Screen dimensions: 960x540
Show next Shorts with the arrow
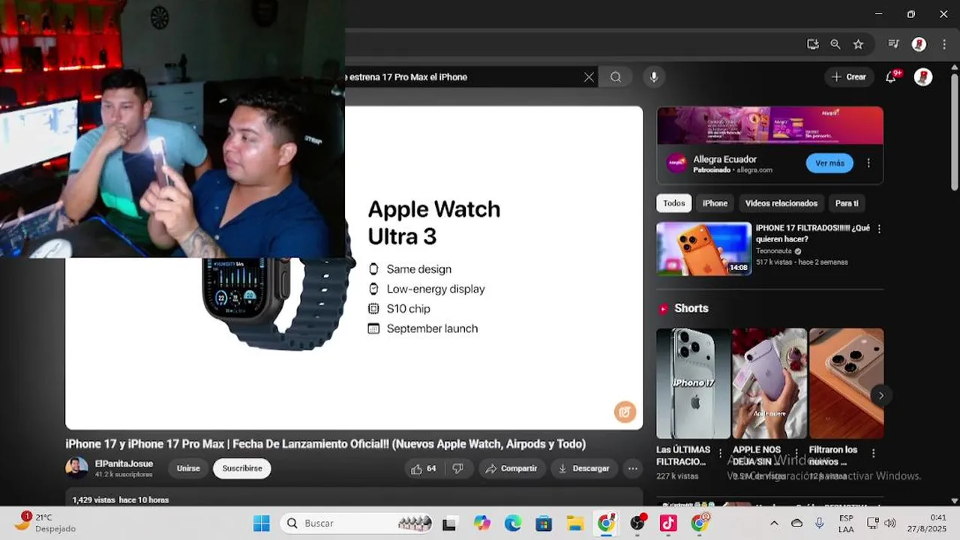click(881, 395)
